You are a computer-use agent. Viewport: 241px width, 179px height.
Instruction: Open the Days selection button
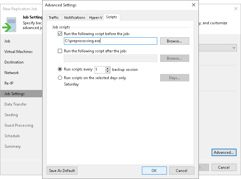(x=175, y=78)
